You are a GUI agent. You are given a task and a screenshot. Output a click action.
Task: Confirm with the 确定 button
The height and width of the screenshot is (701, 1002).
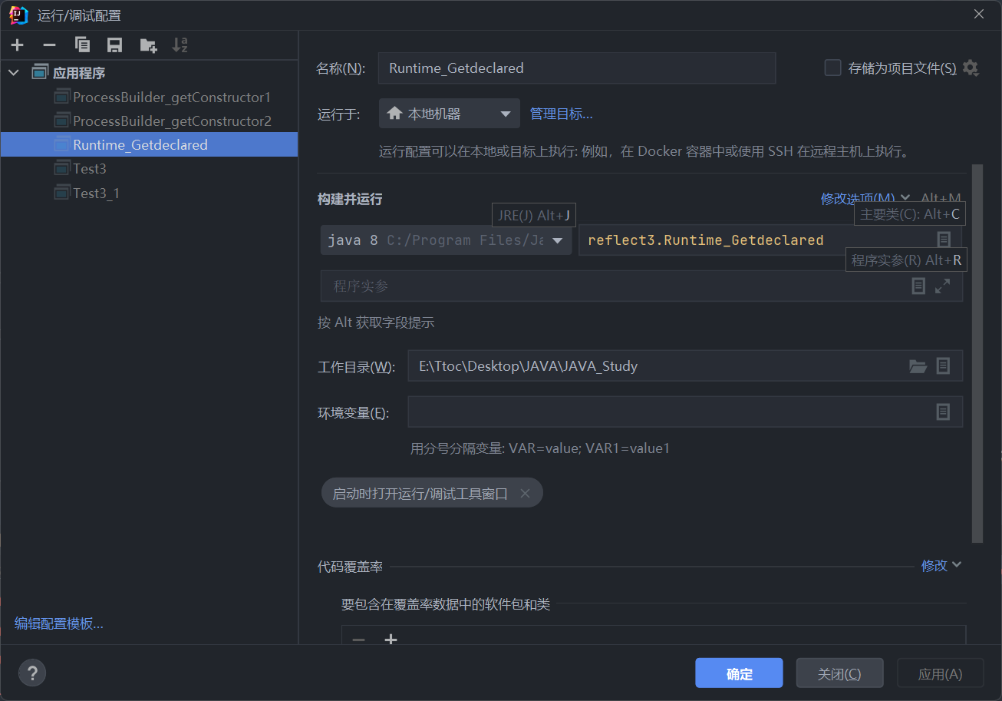(740, 674)
